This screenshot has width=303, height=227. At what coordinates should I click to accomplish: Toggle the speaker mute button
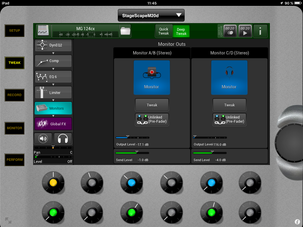click(x=43, y=138)
